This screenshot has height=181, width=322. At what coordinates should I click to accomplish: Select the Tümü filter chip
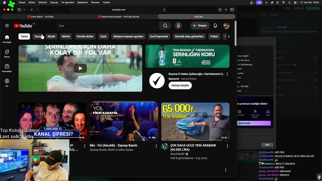click(x=24, y=36)
